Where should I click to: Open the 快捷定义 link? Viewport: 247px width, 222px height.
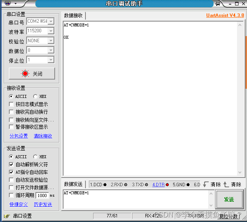19,204
